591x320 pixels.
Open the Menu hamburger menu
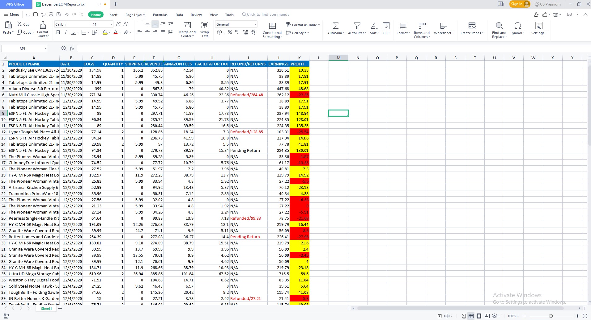11,15
